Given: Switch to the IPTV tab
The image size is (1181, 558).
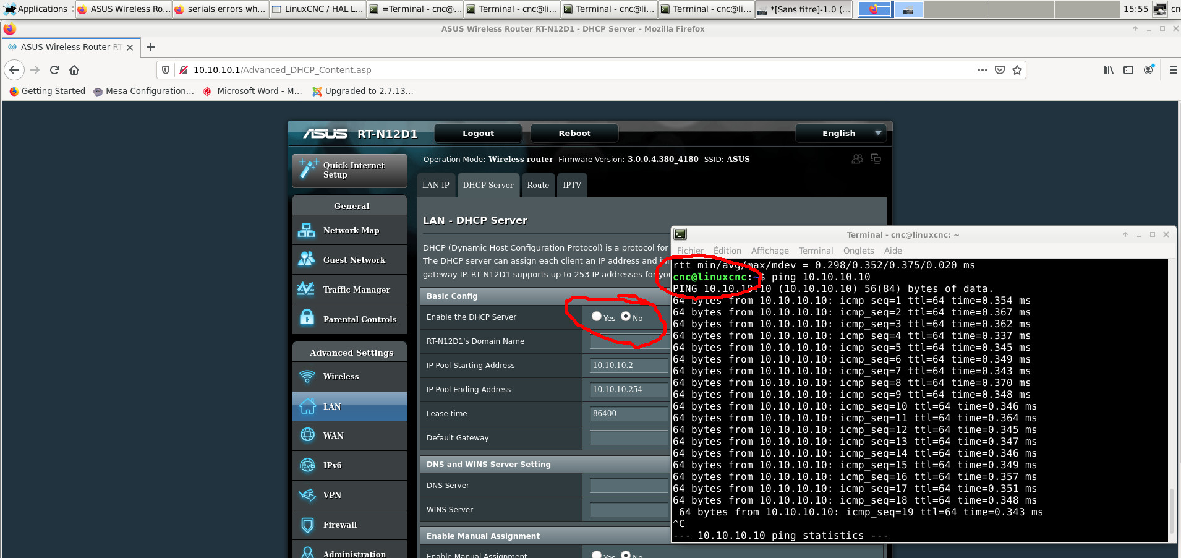Looking at the screenshot, I should (572, 185).
